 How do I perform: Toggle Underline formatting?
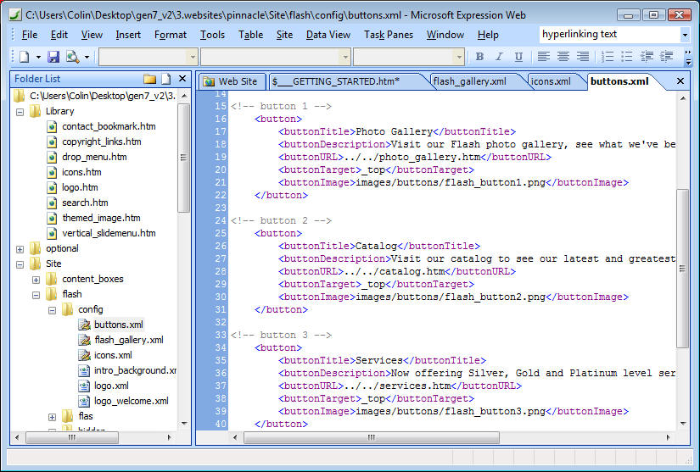click(517, 57)
